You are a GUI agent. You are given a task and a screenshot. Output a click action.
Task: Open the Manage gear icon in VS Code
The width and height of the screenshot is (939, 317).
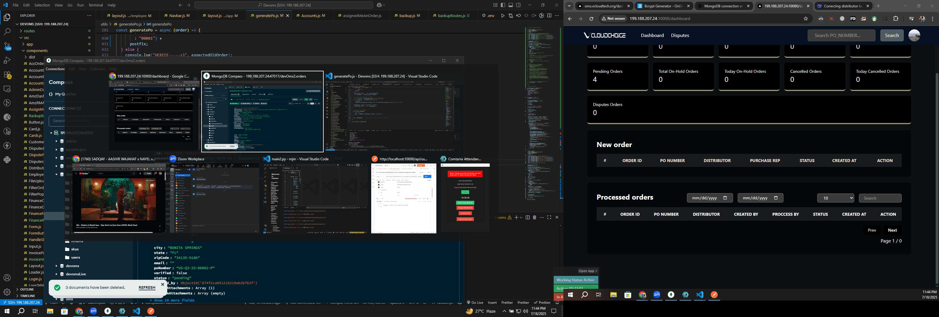[7, 292]
